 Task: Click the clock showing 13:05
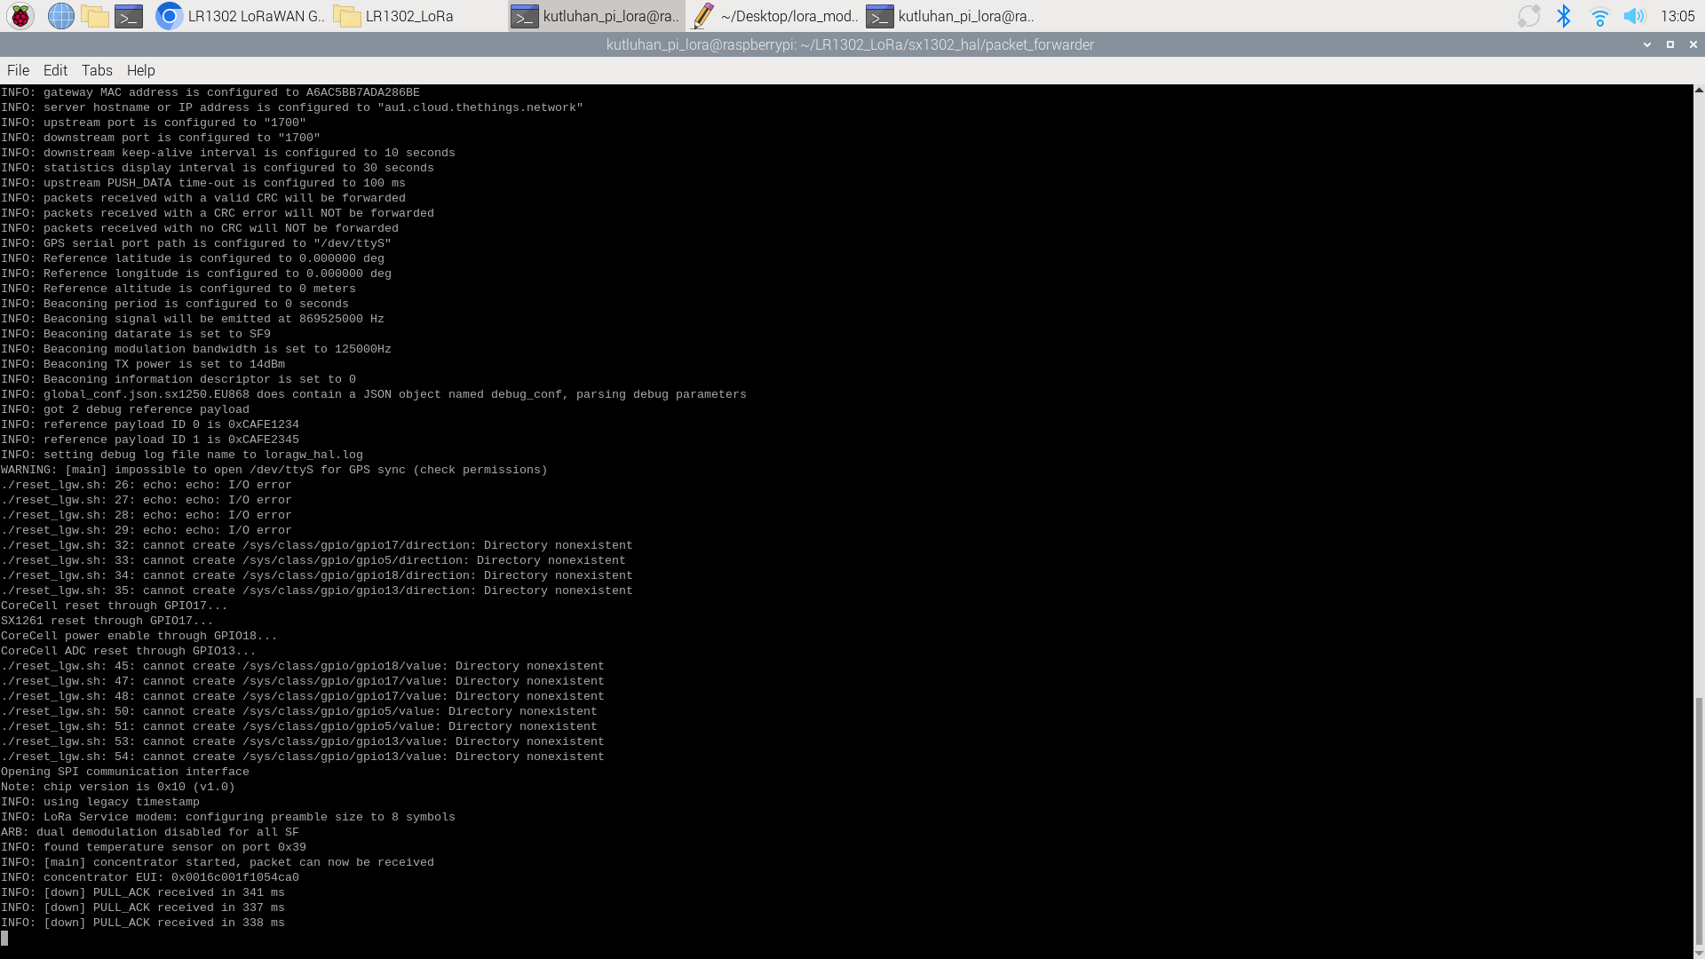[1677, 16]
